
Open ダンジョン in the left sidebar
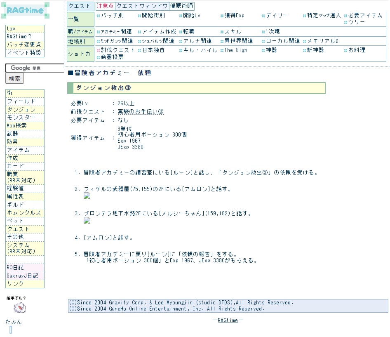(x=21, y=110)
